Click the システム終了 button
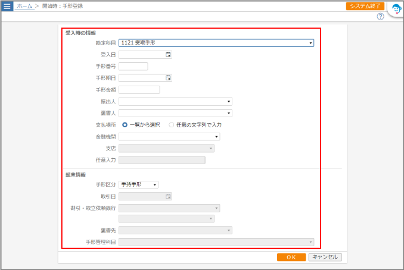Viewport: 404px width, 270px height. [x=365, y=6]
